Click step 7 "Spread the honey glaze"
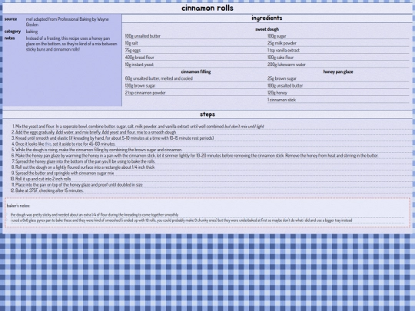 pyautogui.click(x=85, y=161)
